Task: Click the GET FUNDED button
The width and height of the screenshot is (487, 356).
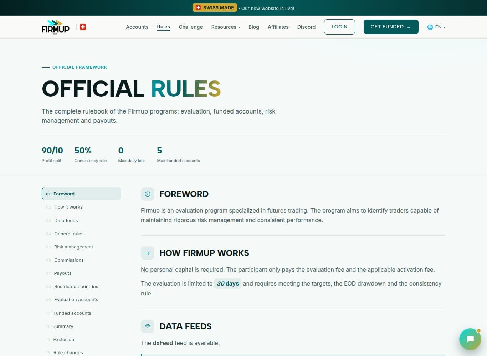Action: pyautogui.click(x=391, y=27)
